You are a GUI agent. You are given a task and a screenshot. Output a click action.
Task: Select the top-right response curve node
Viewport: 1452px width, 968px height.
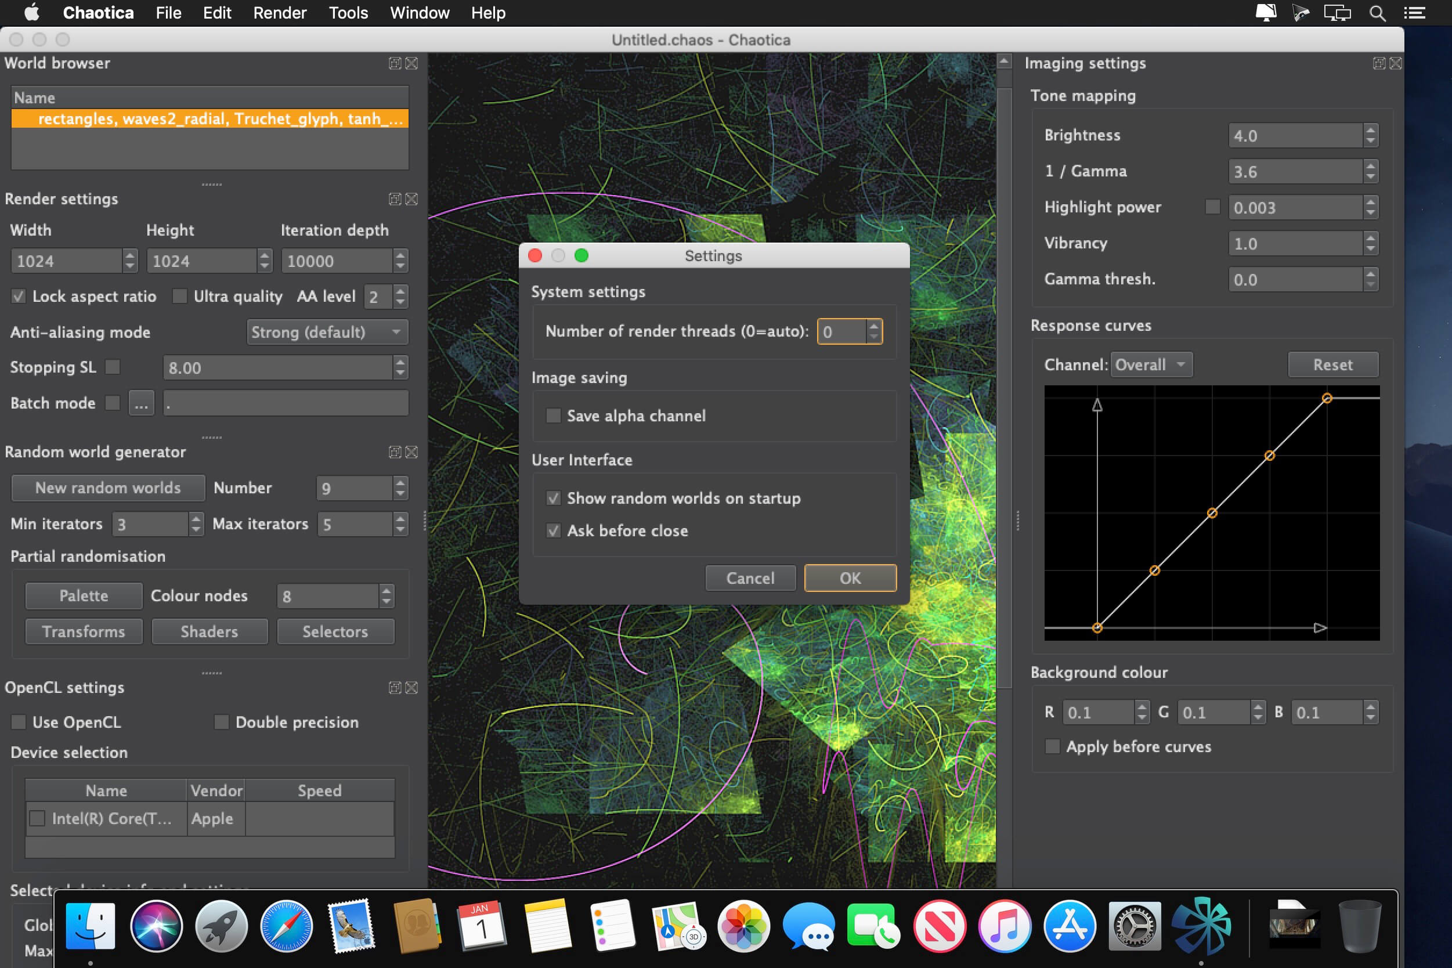click(1327, 398)
